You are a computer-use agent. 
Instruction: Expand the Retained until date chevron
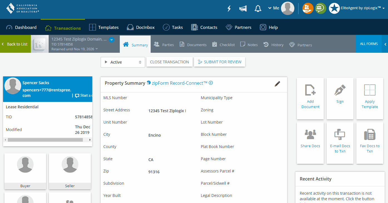coord(97,49)
